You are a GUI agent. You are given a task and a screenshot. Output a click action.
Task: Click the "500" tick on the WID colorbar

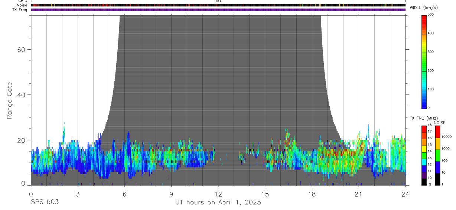tap(431, 14)
